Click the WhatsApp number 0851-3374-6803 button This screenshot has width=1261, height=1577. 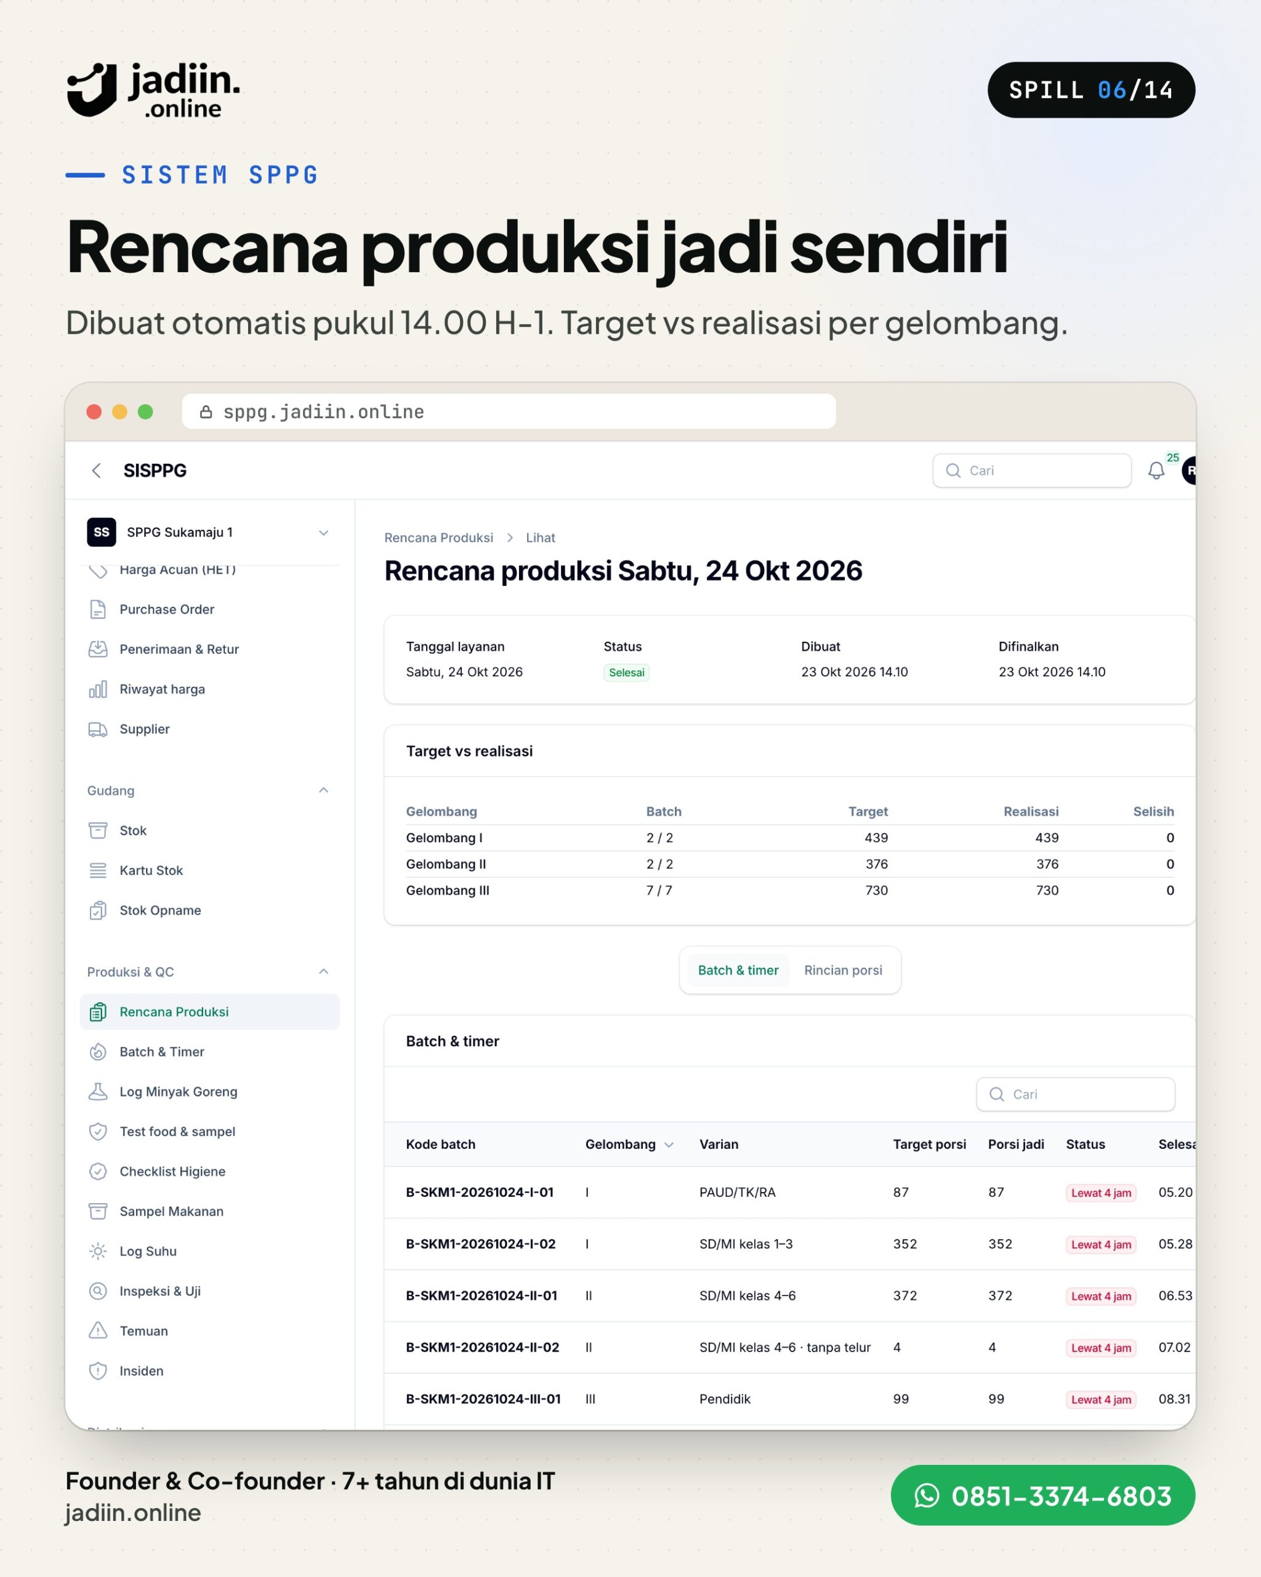(1042, 1495)
